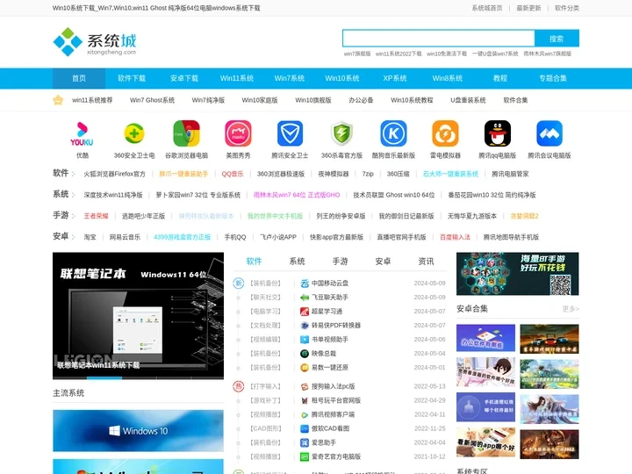The width and height of the screenshot is (632, 474).
Task: Select Win11系统 in the nav bar
Action: [237, 78]
